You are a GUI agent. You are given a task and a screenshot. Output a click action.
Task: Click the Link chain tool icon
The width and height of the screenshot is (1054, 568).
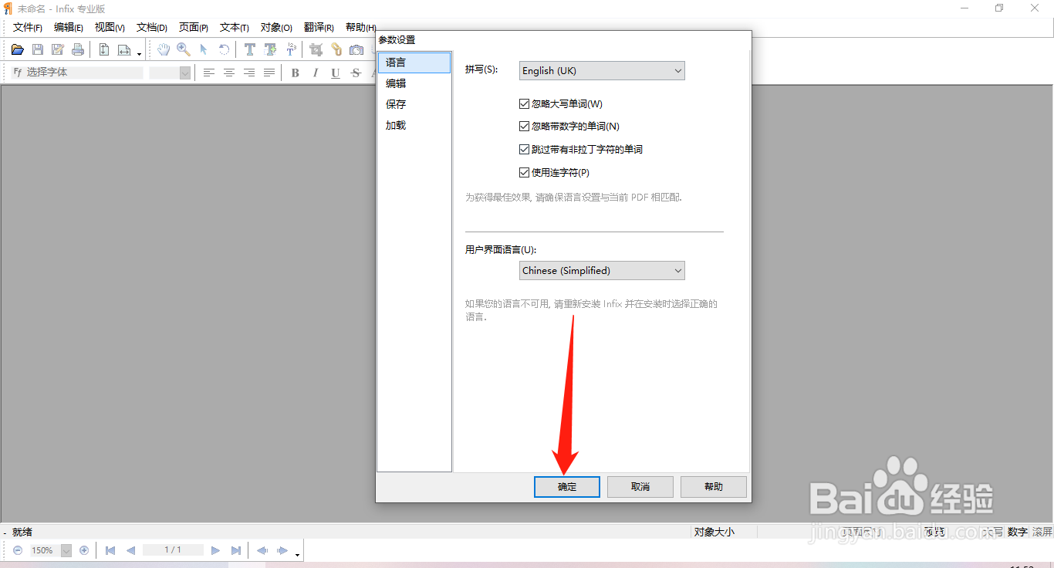[x=336, y=49]
